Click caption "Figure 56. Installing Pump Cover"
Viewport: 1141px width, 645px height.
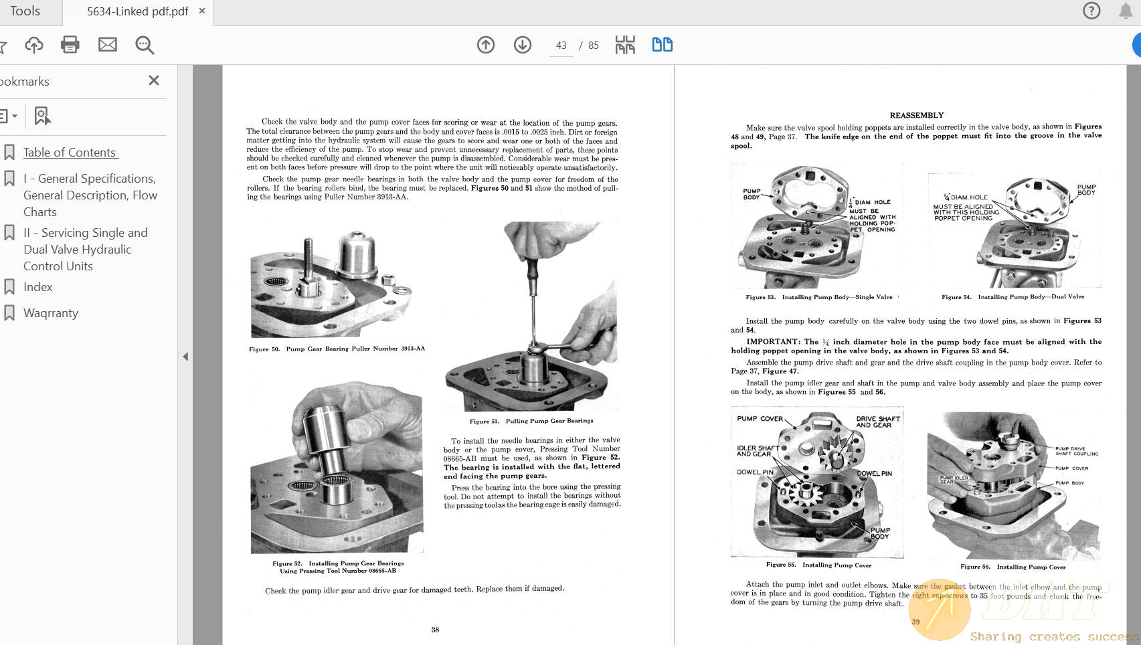(1013, 567)
